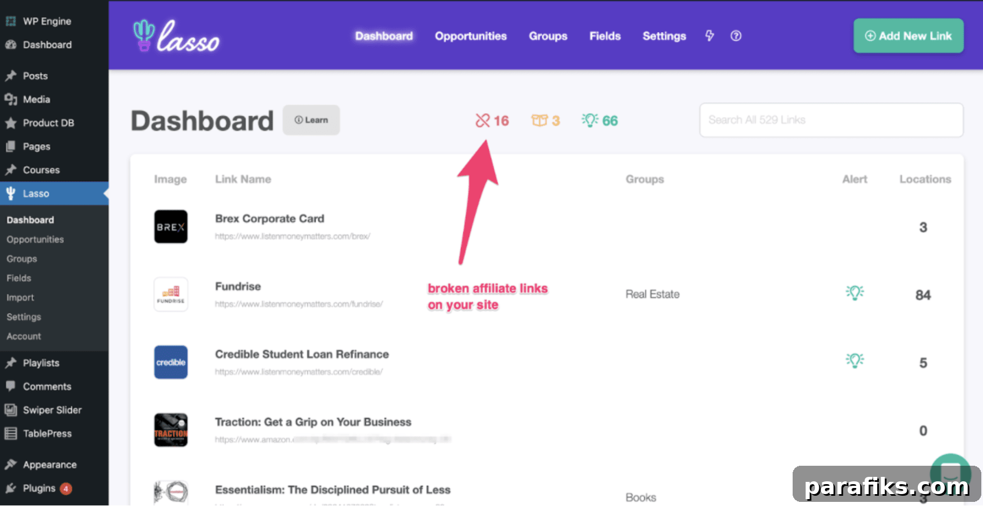The width and height of the screenshot is (983, 508).
Task: Click the 84 locations count for Fundrise
Action: click(923, 295)
